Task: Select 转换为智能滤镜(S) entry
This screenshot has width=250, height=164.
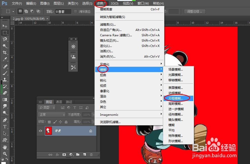Action: pyautogui.click(x=129, y=17)
